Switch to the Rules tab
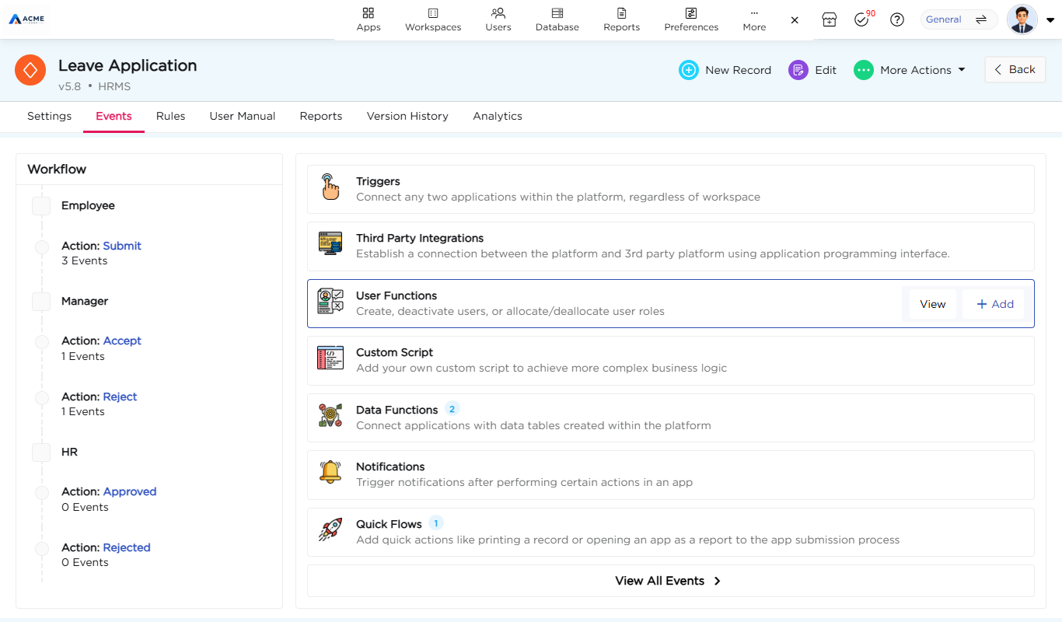Viewport: 1062px width, 622px height. 170,116
